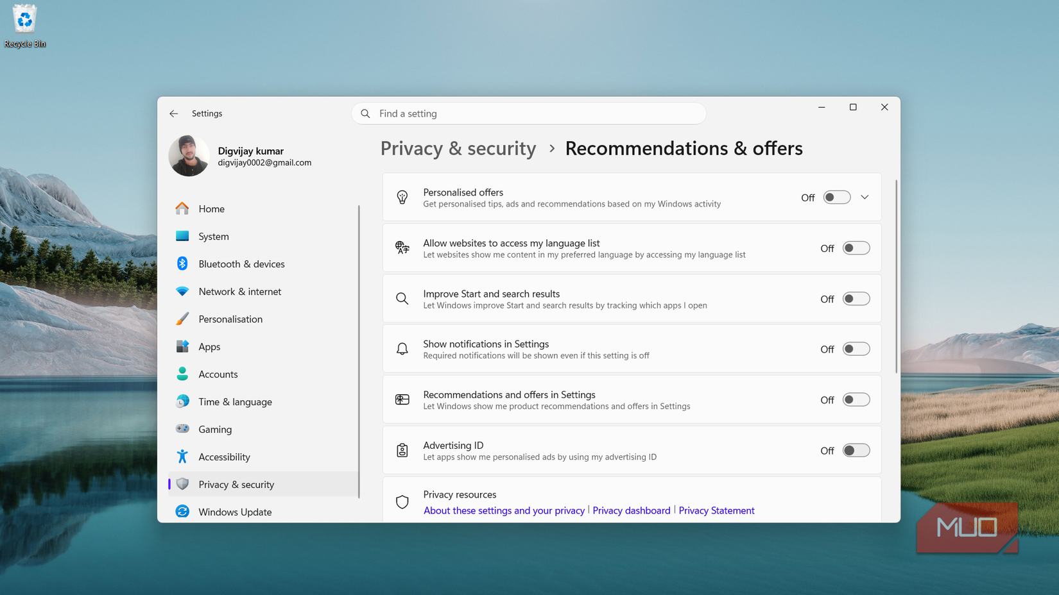The width and height of the screenshot is (1059, 595).
Task: Open the Privacy Statement link
Action: pyautogui.click(x=716, y=510)
